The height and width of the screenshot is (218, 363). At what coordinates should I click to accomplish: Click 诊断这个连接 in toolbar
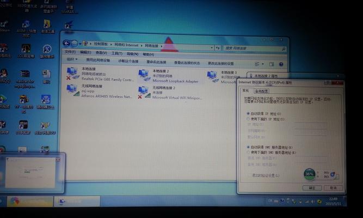click(128, 61)
